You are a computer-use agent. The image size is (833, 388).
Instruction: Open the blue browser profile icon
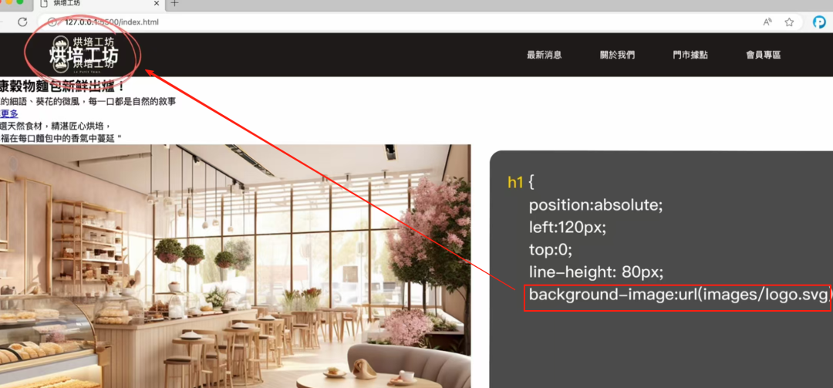pyautogui.click(x=820, y=22)
